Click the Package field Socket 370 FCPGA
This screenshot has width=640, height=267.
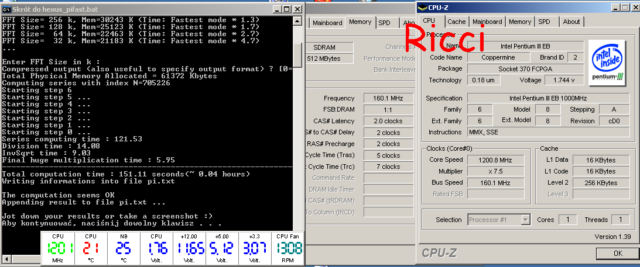(525, 69)
